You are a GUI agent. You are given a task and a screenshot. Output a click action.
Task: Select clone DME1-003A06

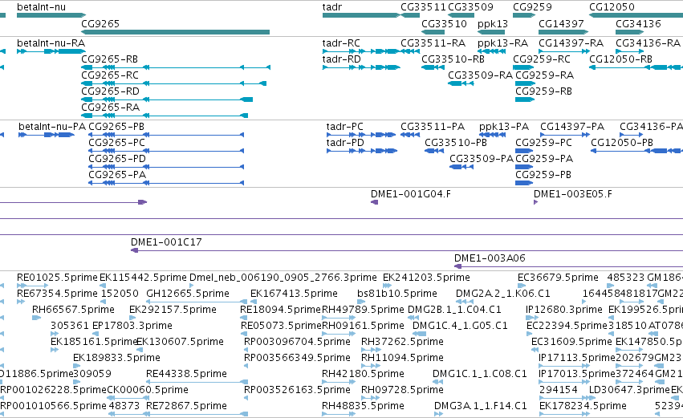click(568, 267)
